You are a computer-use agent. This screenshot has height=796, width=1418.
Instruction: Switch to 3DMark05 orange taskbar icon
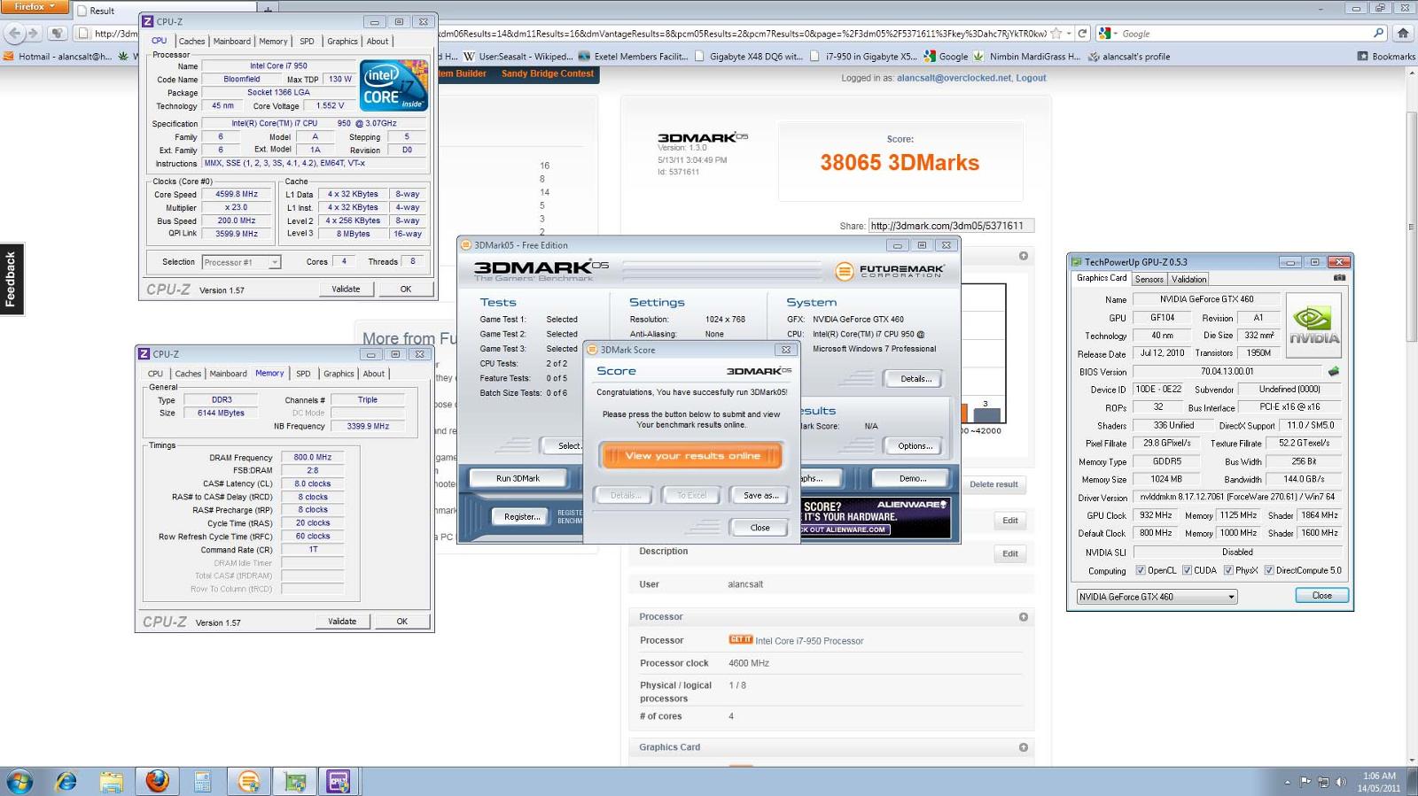249,781
